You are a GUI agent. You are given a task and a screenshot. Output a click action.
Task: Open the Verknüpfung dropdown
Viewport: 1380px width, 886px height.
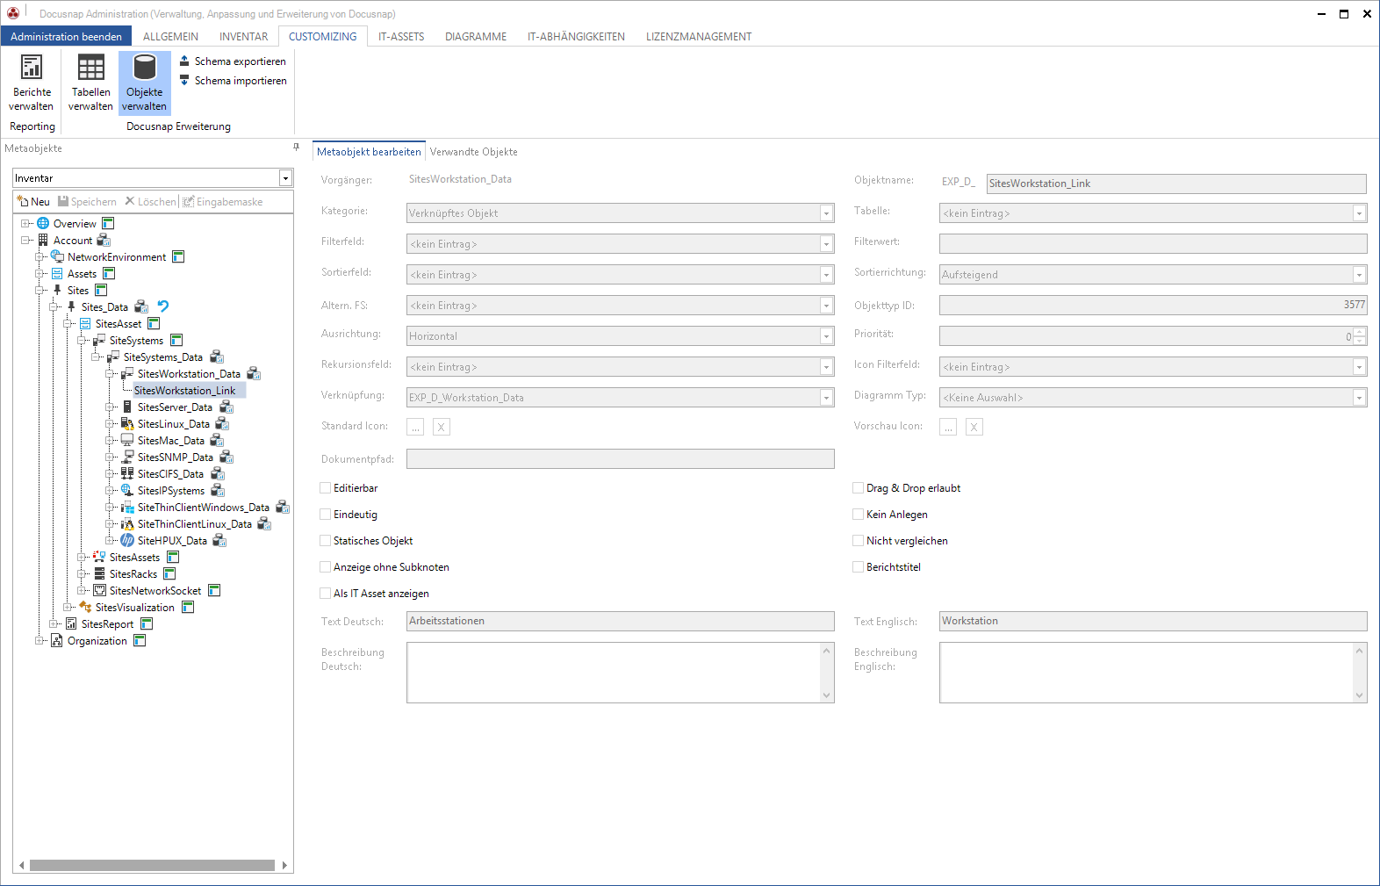pyautogui.click(x=826, y=398)
